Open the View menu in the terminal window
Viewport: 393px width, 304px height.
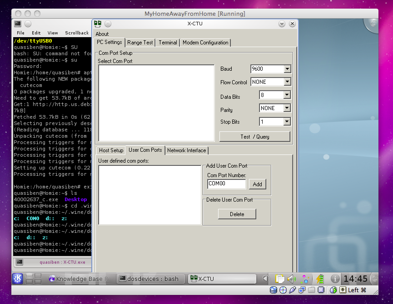(53, 33)
